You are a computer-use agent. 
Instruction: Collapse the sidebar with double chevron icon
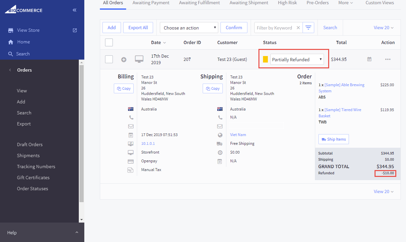pyautogui.click(x=75, y=10)
